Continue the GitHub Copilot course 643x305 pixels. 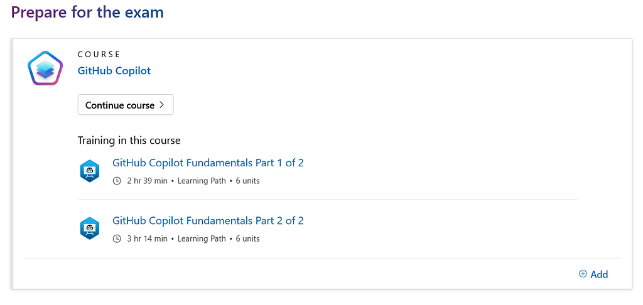(126, 105)
